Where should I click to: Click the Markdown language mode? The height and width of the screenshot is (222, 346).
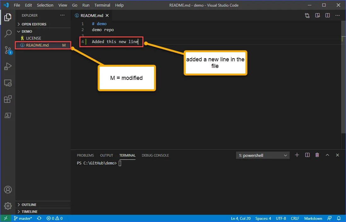pos(313,218)
